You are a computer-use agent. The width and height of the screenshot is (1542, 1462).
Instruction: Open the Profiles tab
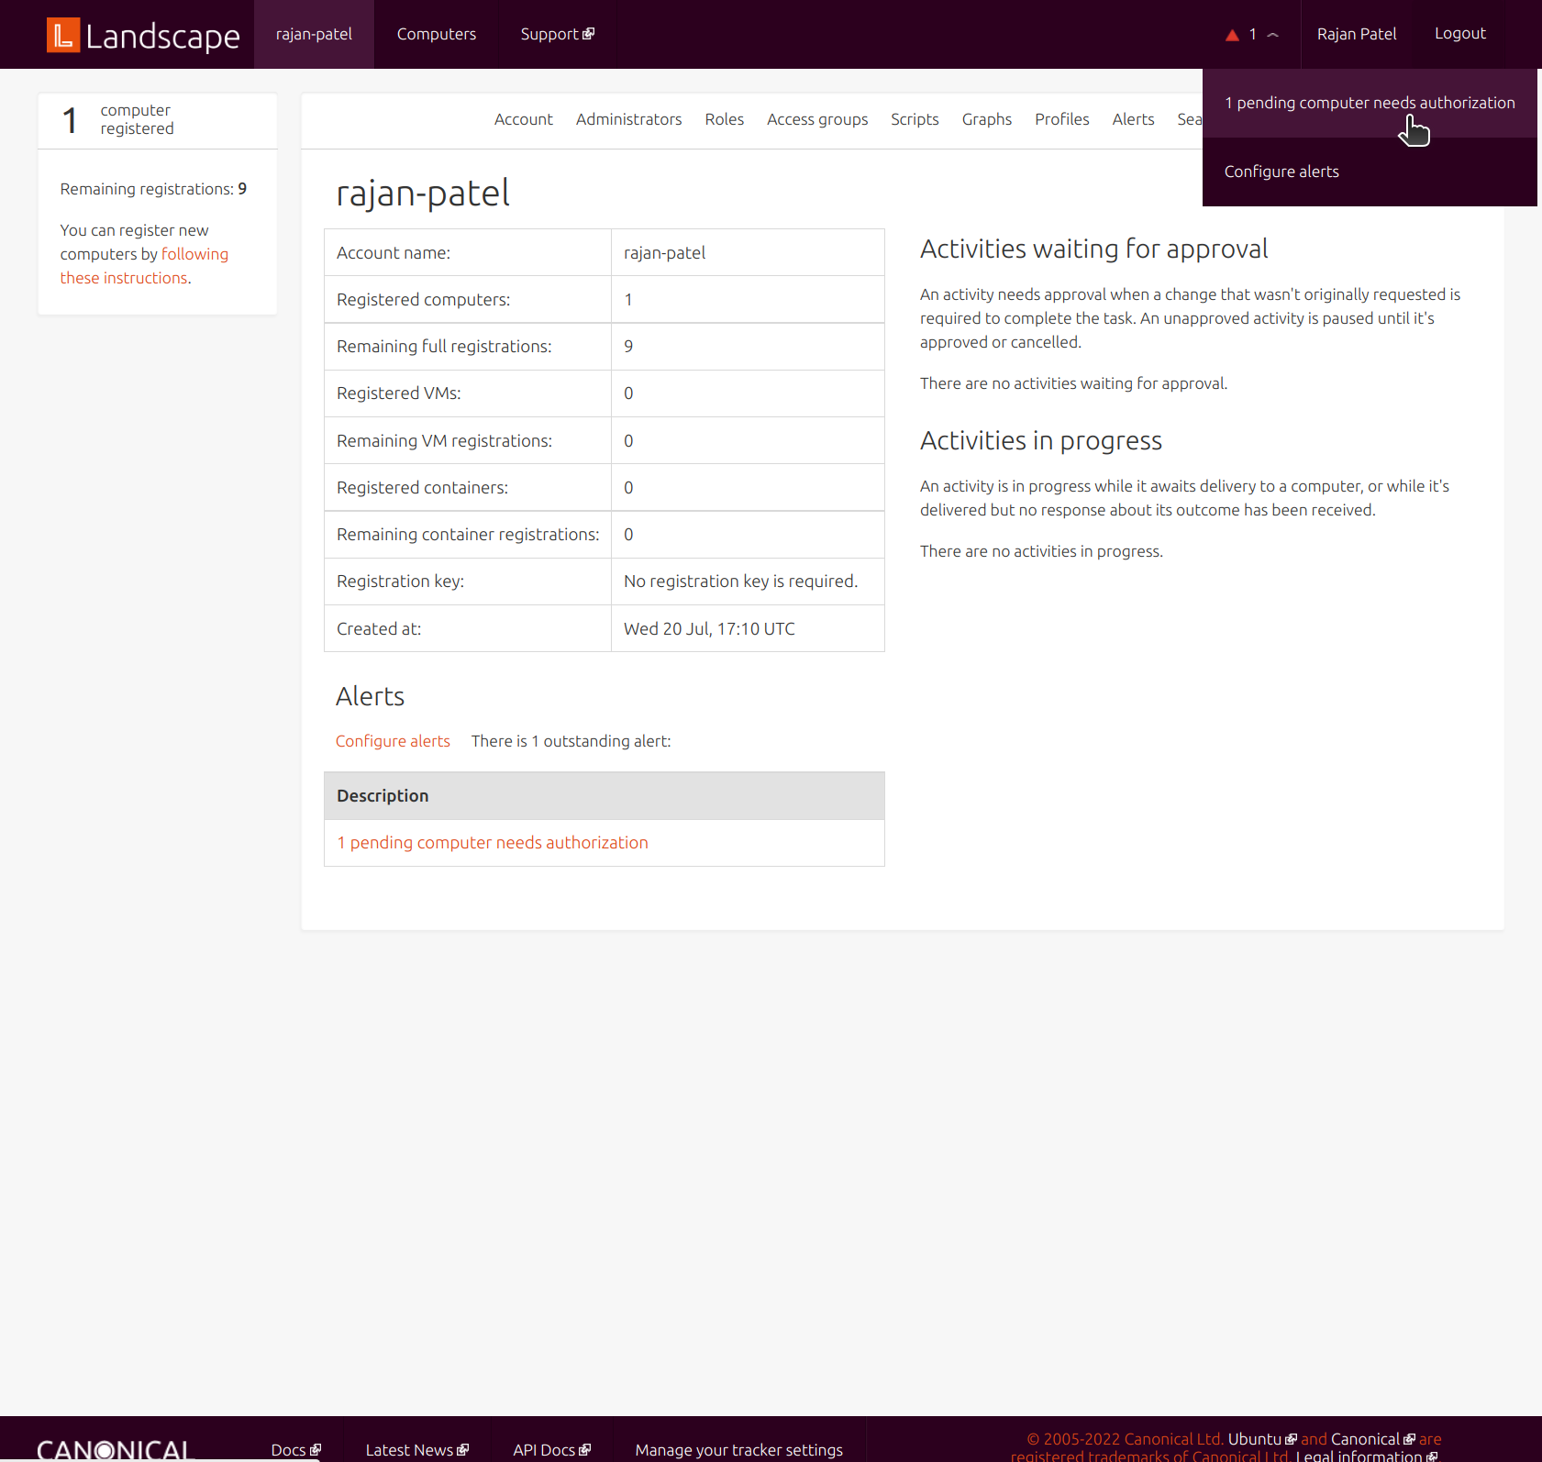pyautogui.click(x=1061, y=119)
